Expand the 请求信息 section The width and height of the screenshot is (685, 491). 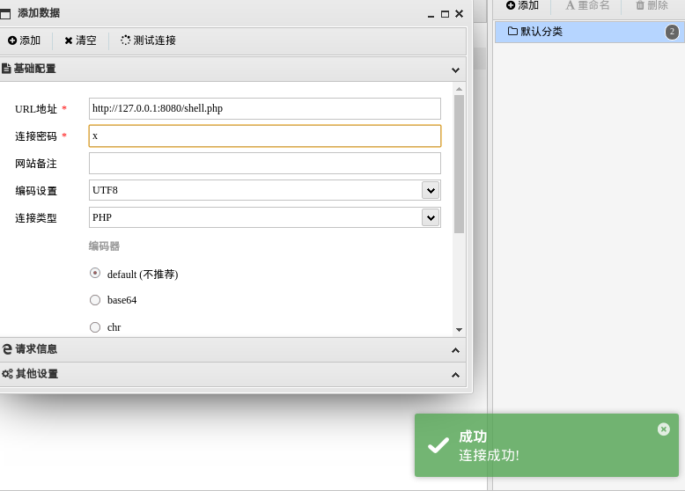[x=232, y=349]
